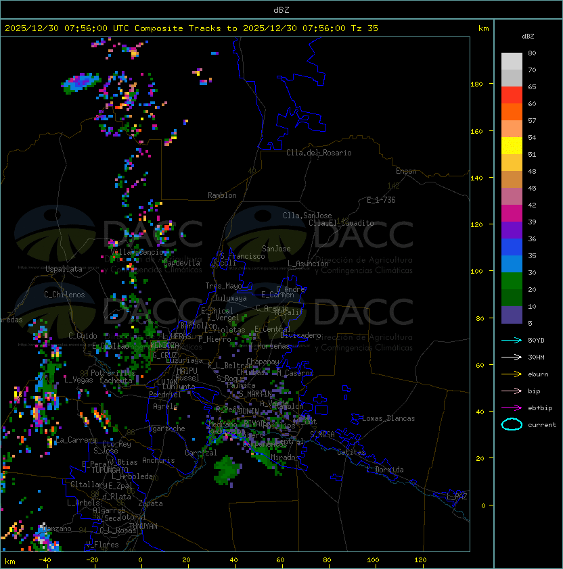Click the cyan current ellipse icon
The height and width of the screenshot is (569, 563).
tap(512, 424)
